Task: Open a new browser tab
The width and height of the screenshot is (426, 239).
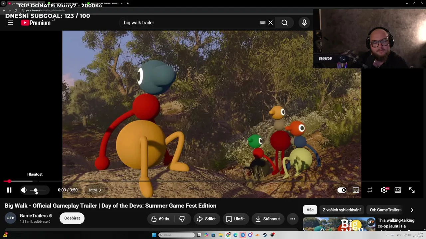Action: pos(128,3)
